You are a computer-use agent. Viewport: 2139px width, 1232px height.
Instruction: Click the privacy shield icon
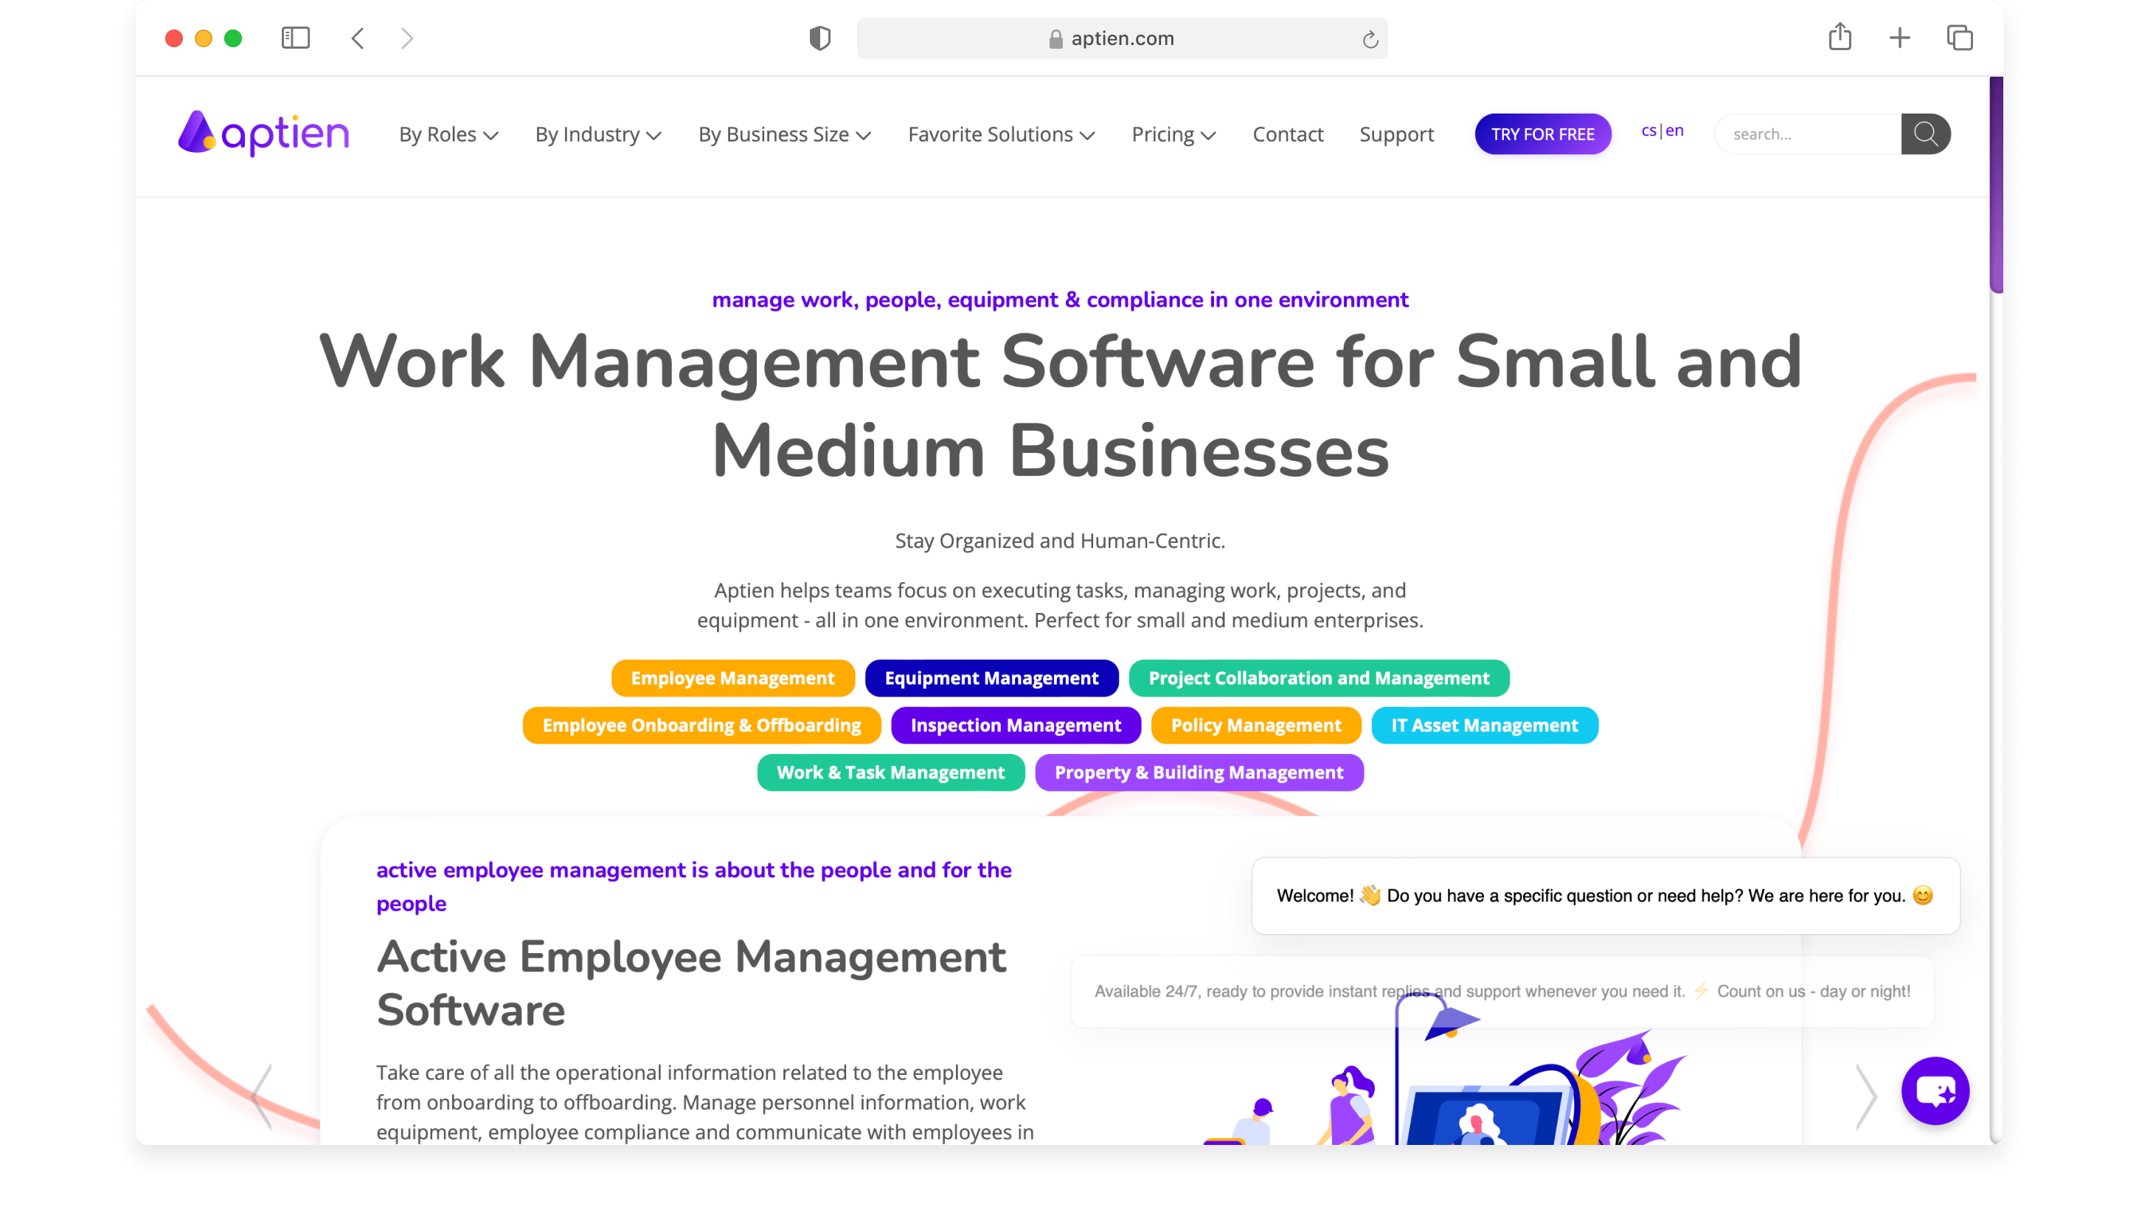pyautogui.click(x=819, y=38)
